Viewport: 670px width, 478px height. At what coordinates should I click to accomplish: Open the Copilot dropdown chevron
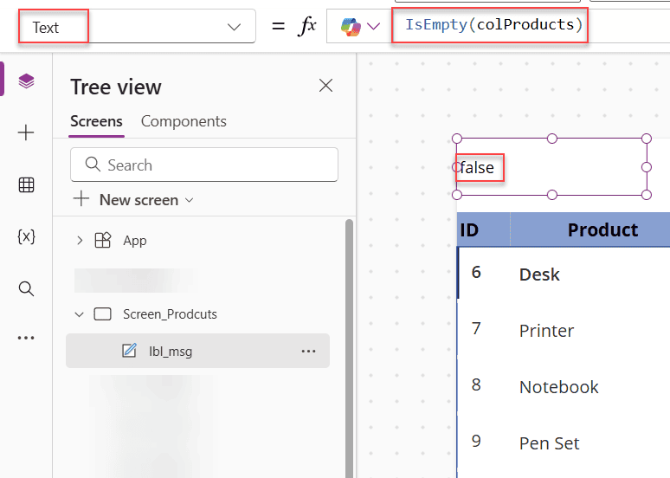pos(373,27)
